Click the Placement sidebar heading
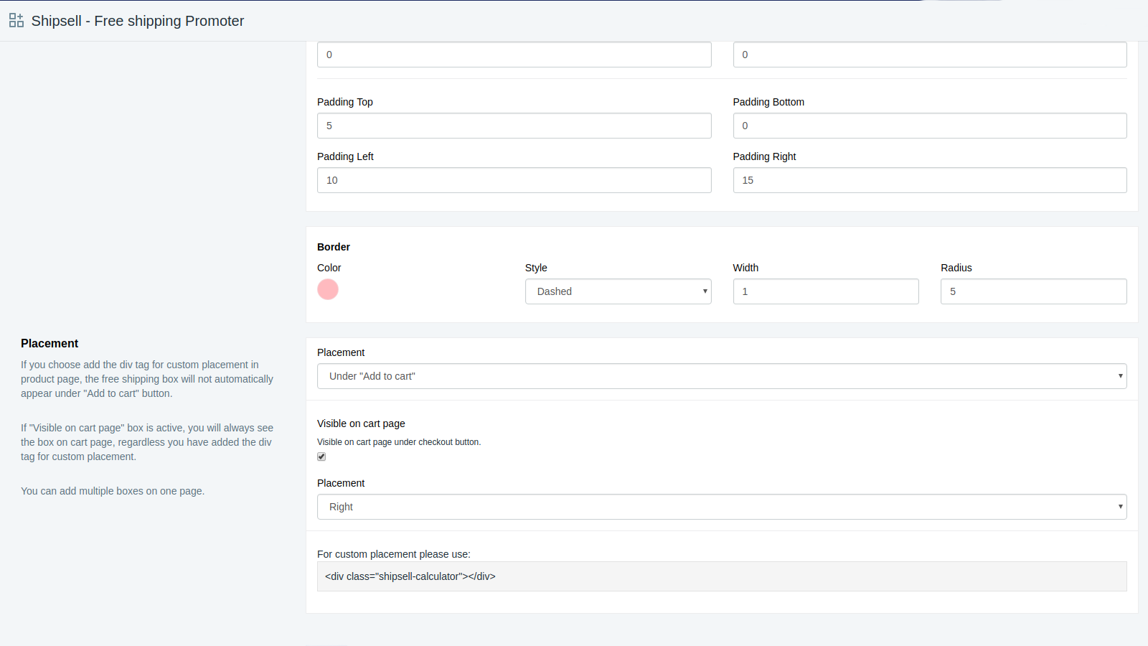1148x646 pixels. click(x=50, y=343)
